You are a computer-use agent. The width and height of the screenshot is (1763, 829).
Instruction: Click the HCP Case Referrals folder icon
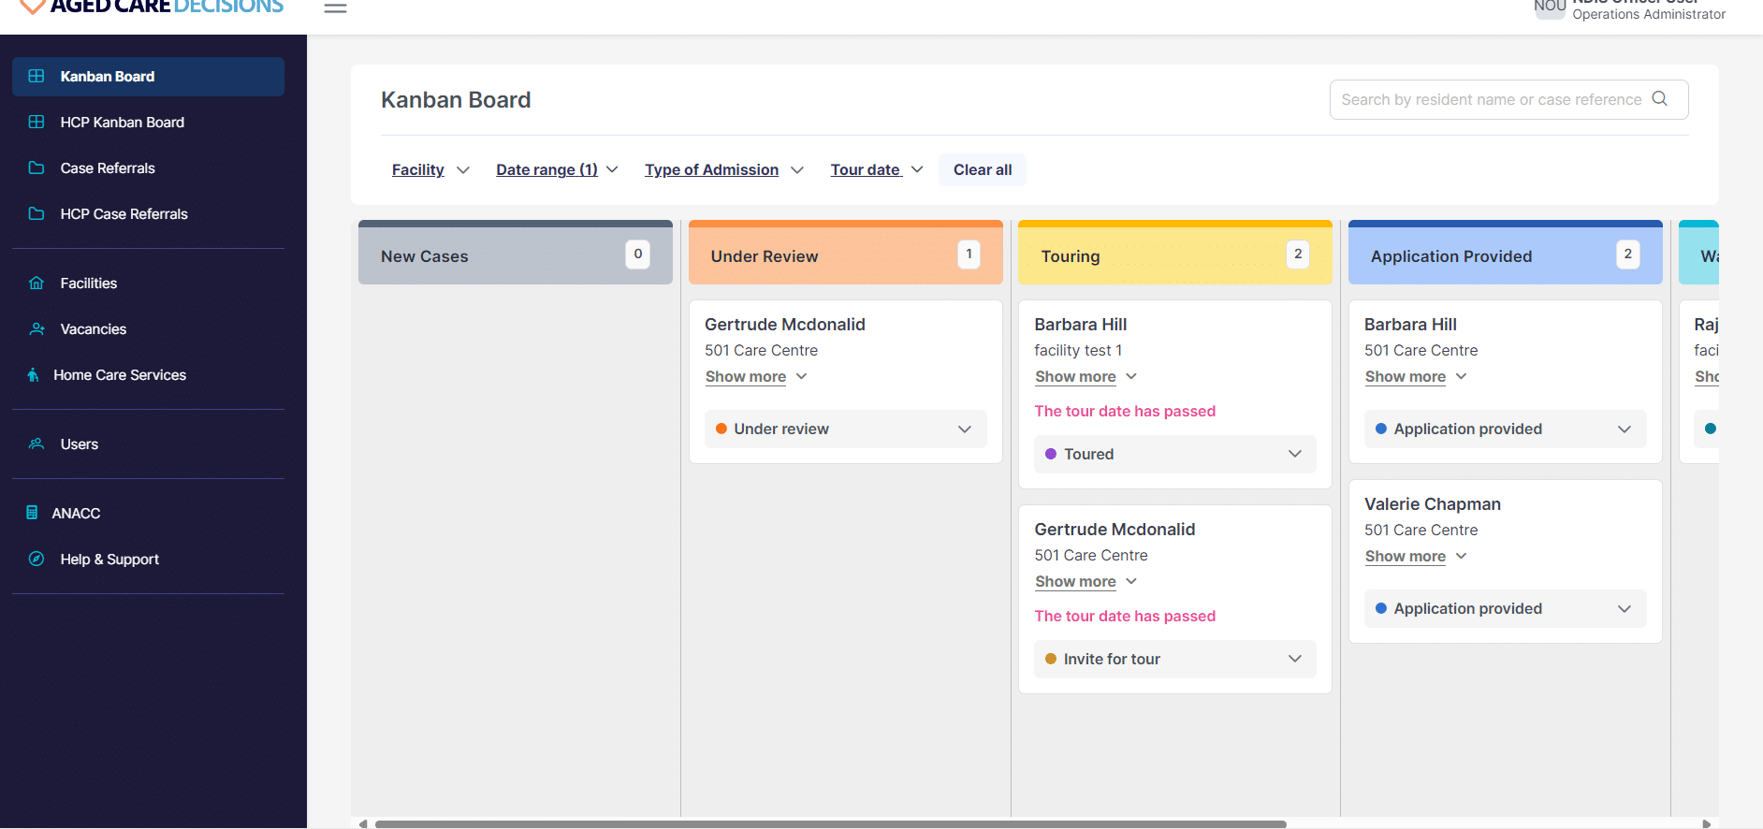pos(36,213)
